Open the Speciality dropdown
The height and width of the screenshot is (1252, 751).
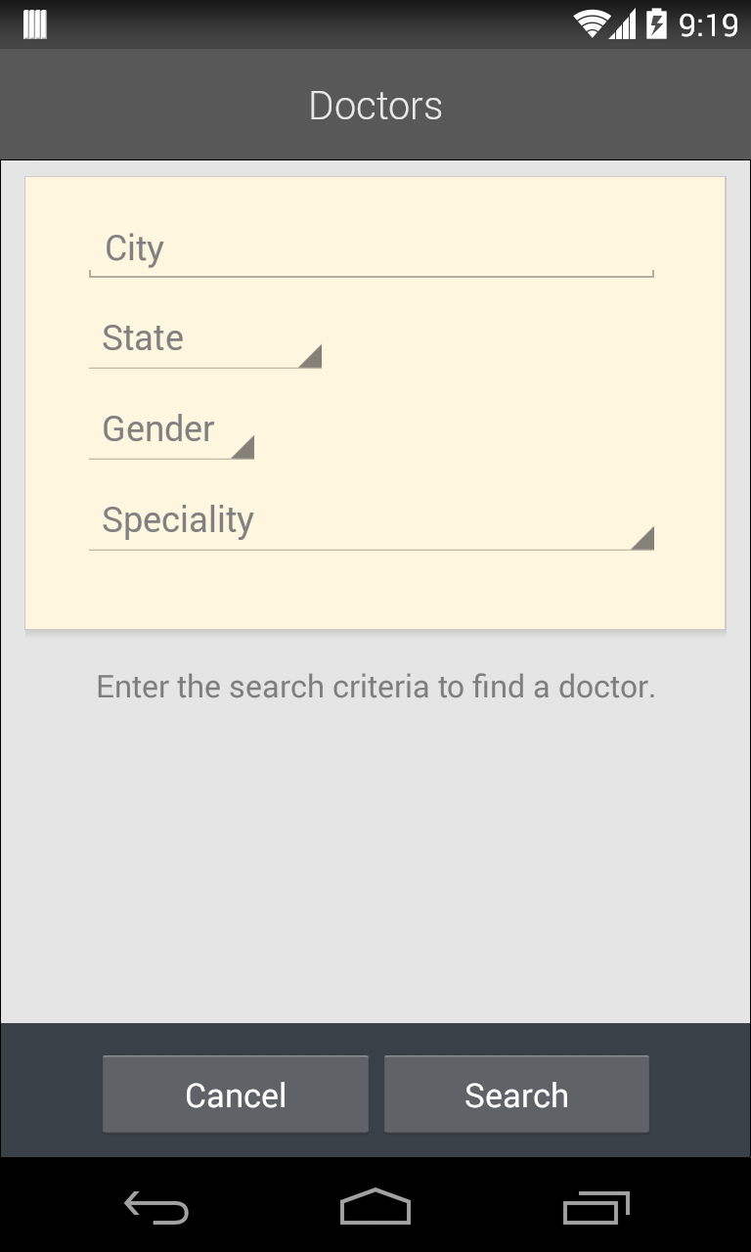tap(371, 521)
